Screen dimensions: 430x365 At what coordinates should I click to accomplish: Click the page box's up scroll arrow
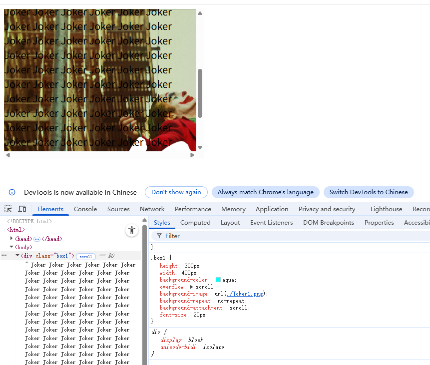click(x=200, y=13)
